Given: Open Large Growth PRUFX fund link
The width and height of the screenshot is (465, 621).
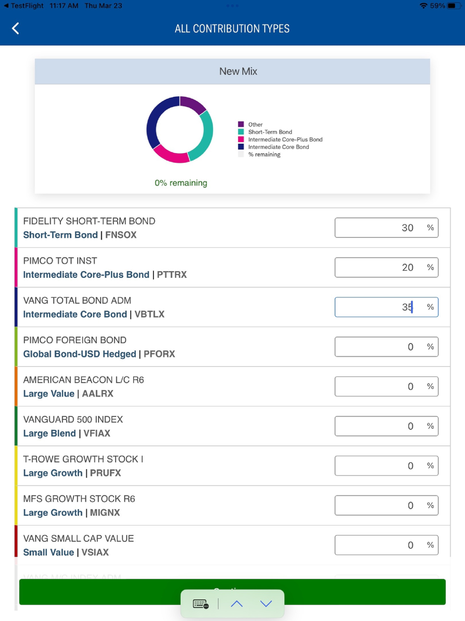Looking at the screenshot, I should [72, 473].
